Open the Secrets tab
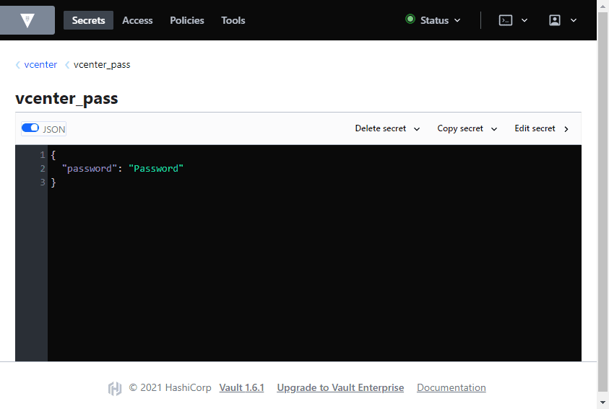The image size is (609, 409). click(88, 20)
